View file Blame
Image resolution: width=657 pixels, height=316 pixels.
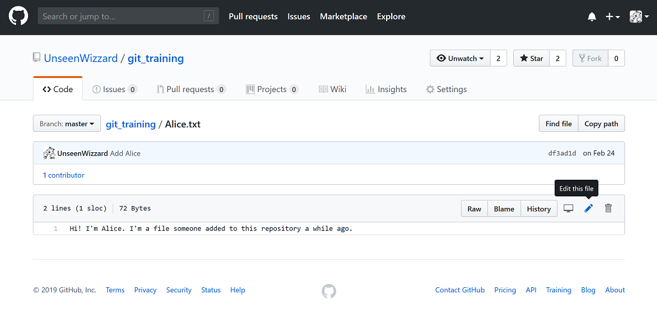click(x=504, y=209)
